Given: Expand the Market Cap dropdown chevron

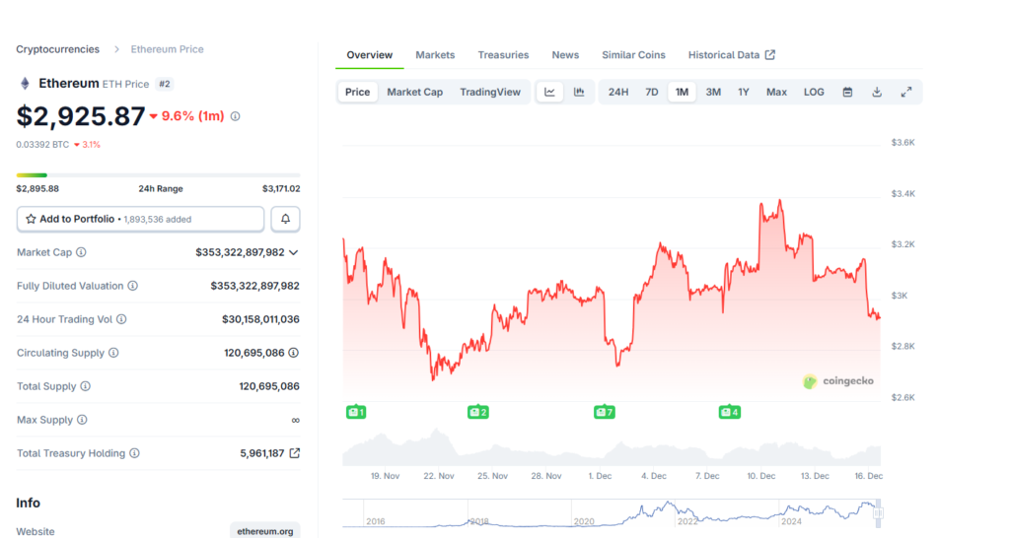Looking at the screenshot, I should (294, 252).
